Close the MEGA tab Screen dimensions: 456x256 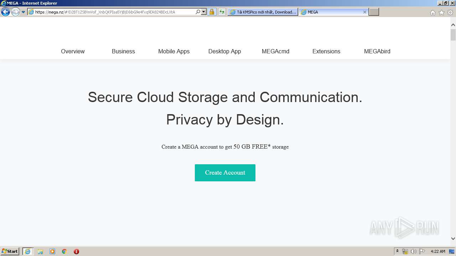tap(364, 12)
